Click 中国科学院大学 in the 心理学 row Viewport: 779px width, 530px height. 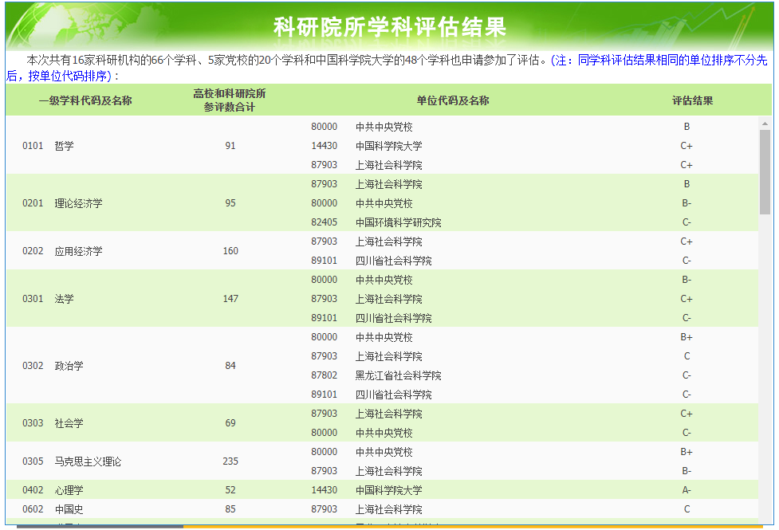point(389,490)
